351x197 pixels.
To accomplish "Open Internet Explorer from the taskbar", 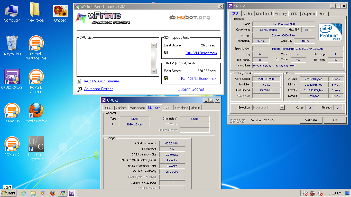I will (x=23, y=193).
